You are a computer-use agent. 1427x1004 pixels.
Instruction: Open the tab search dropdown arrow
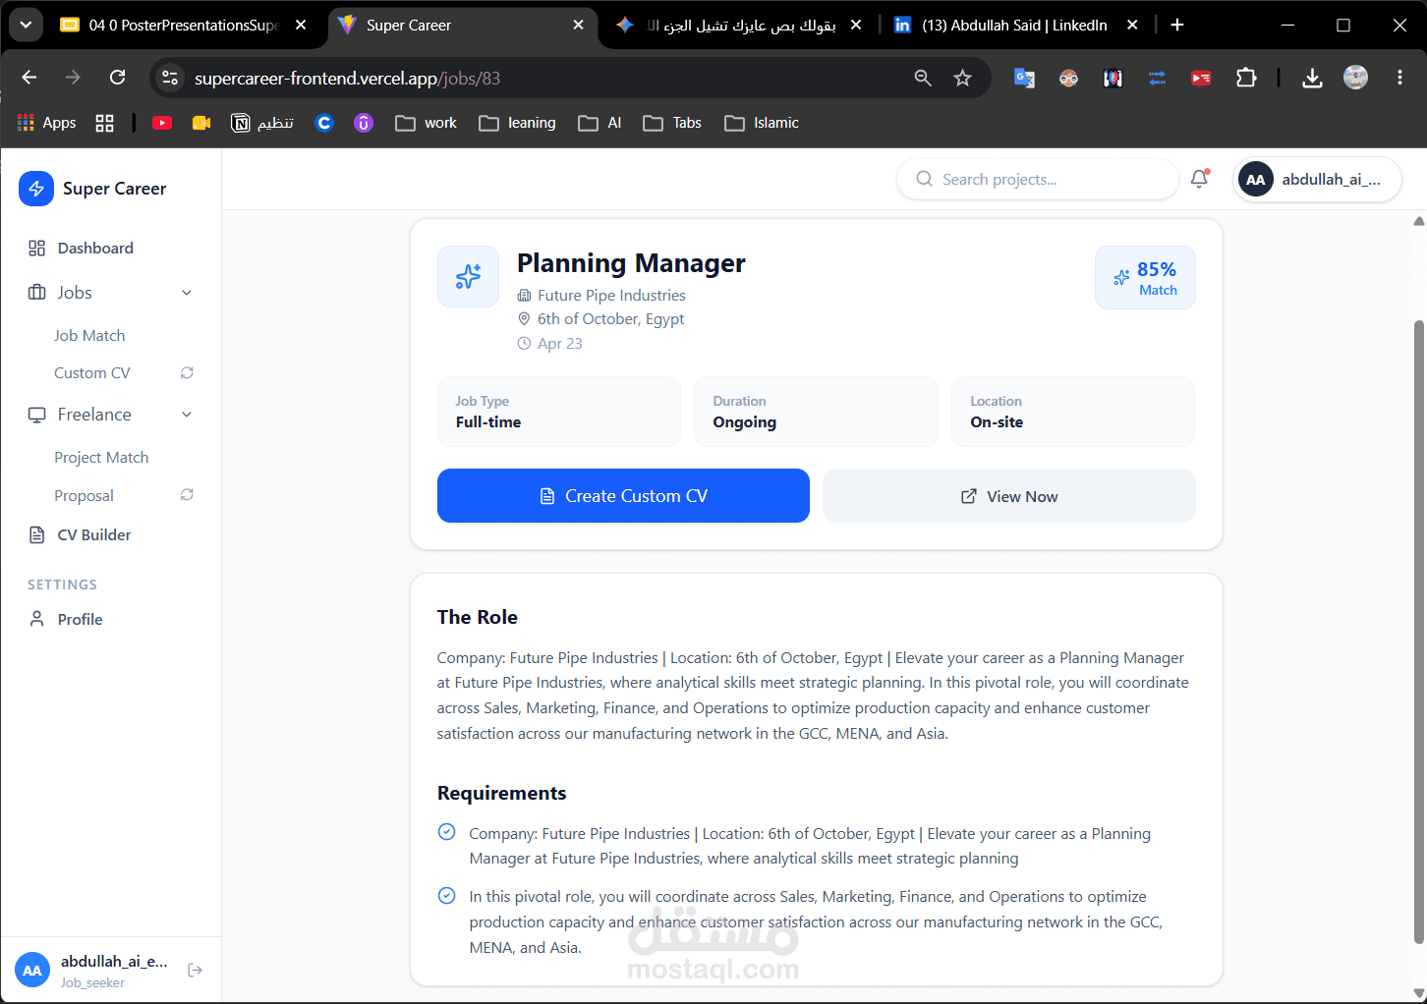[26, 25]
